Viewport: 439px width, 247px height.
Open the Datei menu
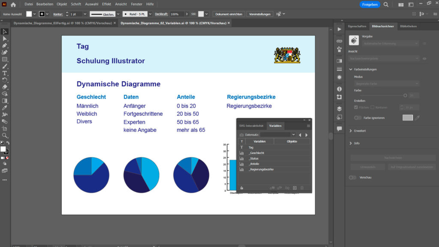click(29, 4)
